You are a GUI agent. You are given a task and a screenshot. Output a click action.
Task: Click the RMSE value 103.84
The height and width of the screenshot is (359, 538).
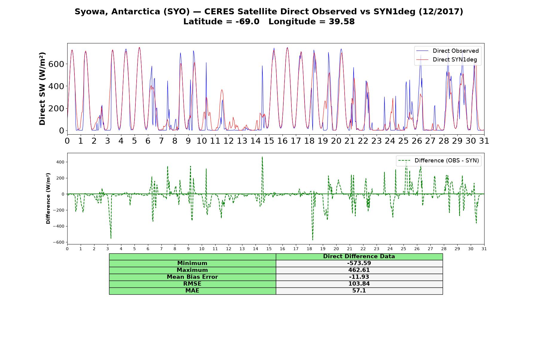tap(359, 284)
